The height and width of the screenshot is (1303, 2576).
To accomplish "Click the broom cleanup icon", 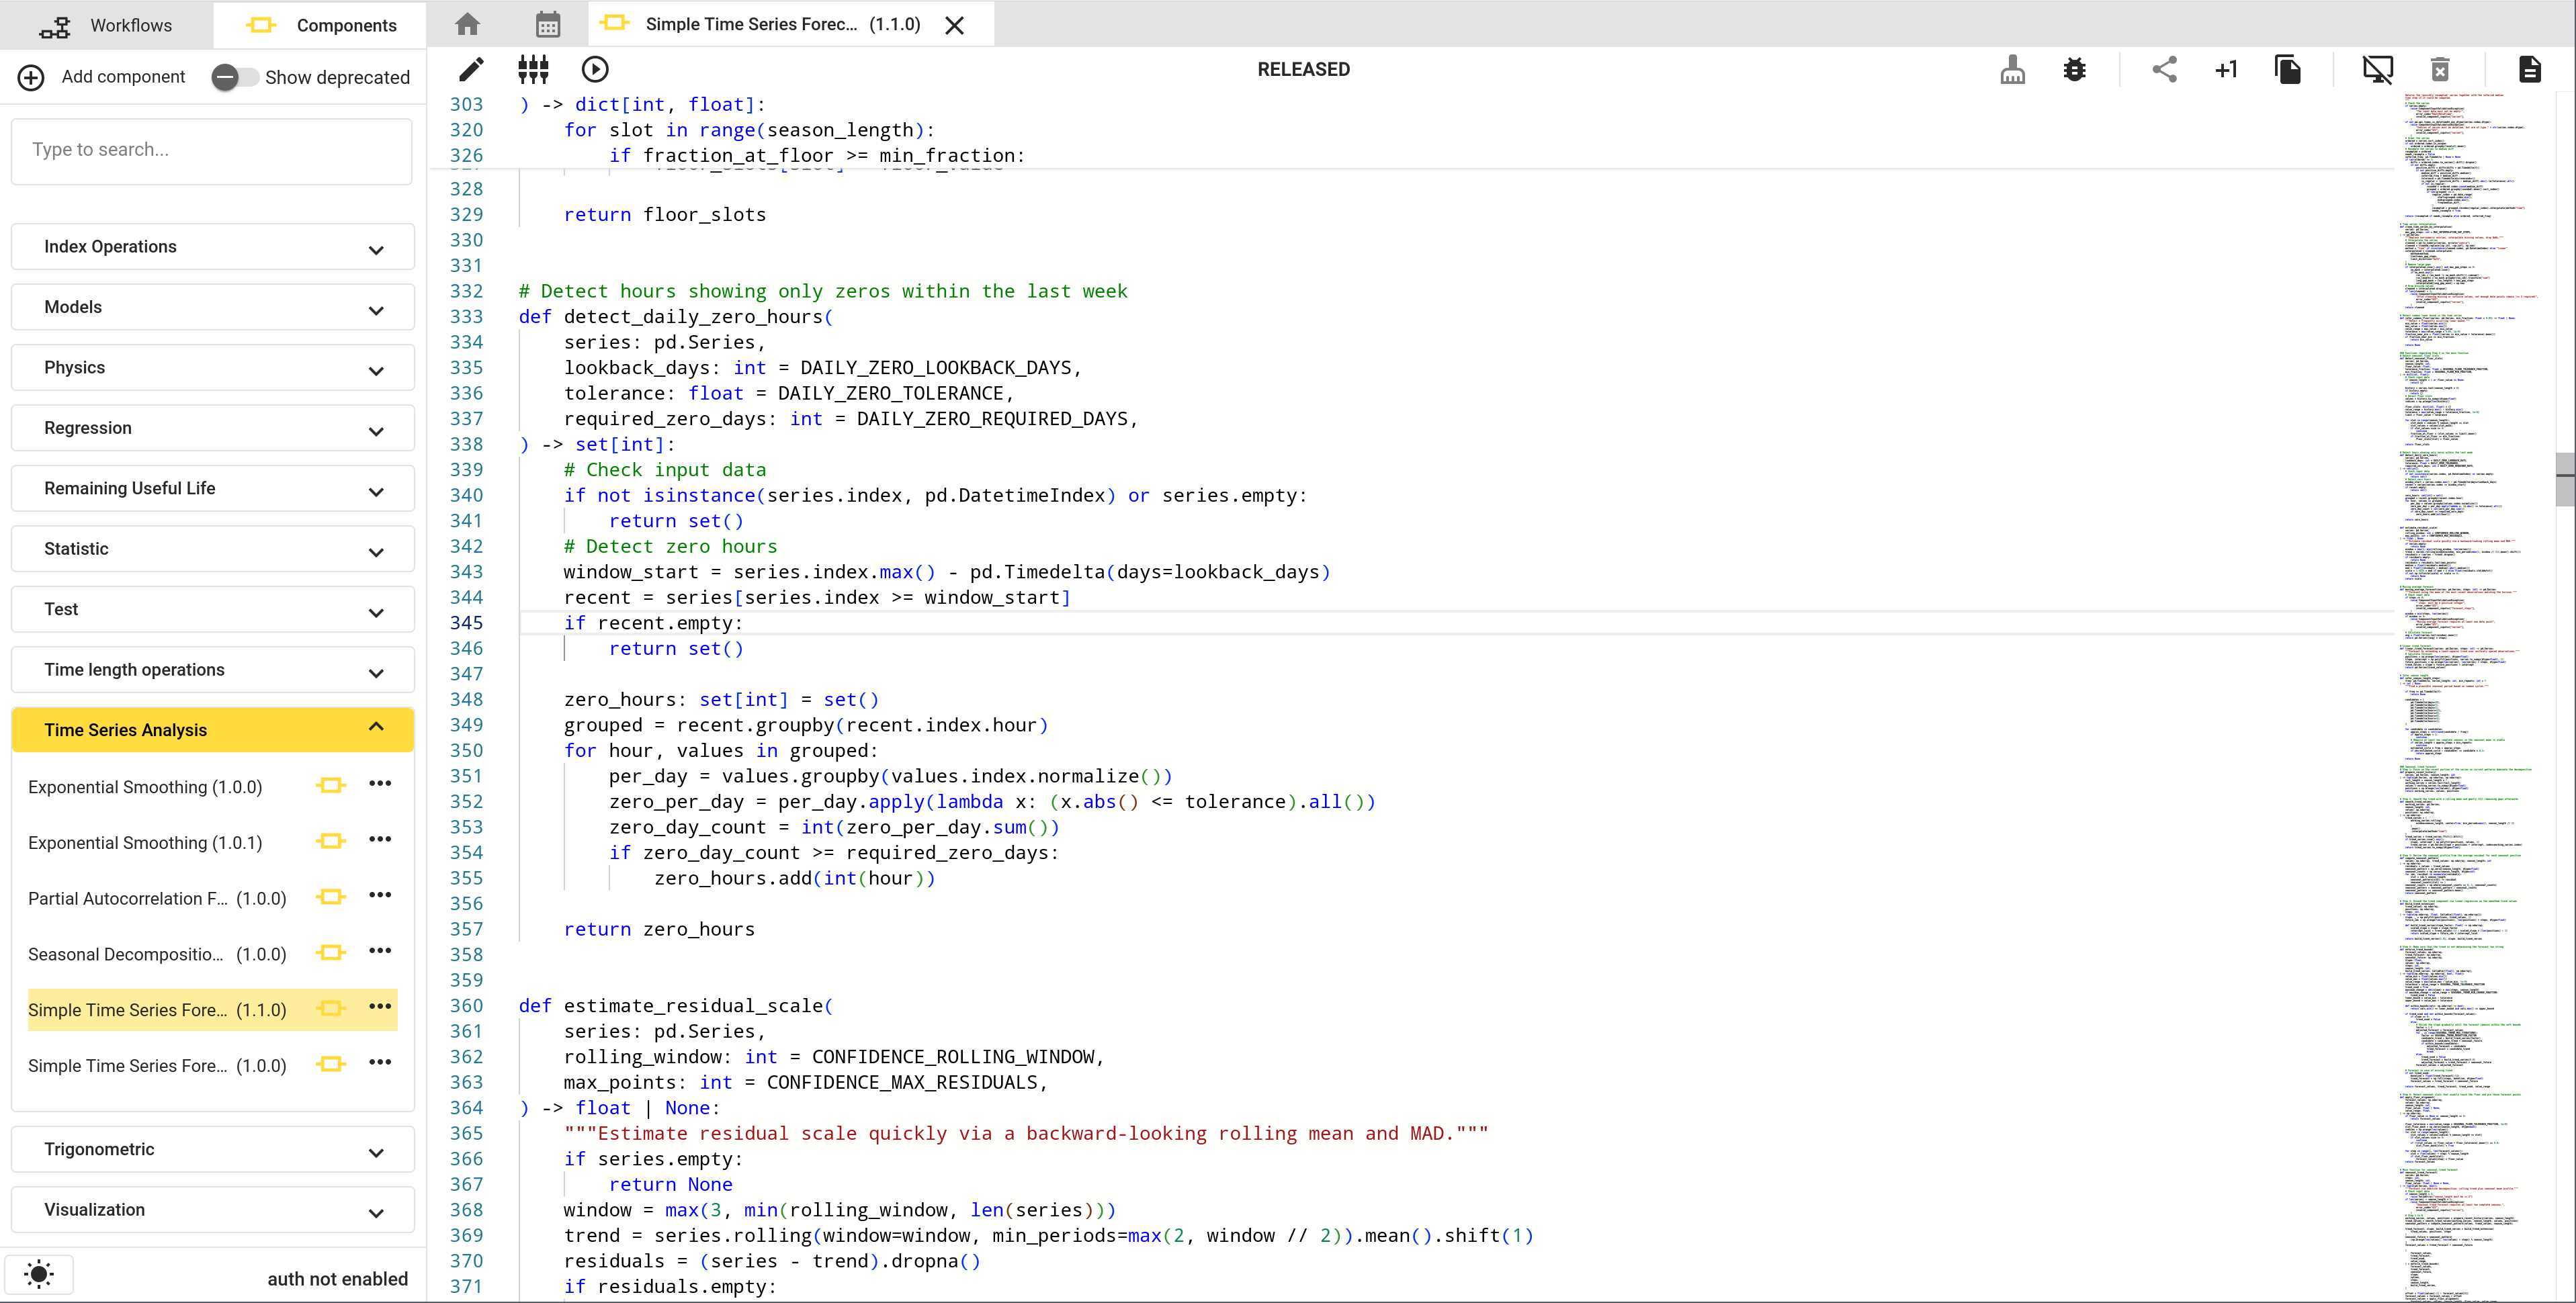I will coord(2012,69).
